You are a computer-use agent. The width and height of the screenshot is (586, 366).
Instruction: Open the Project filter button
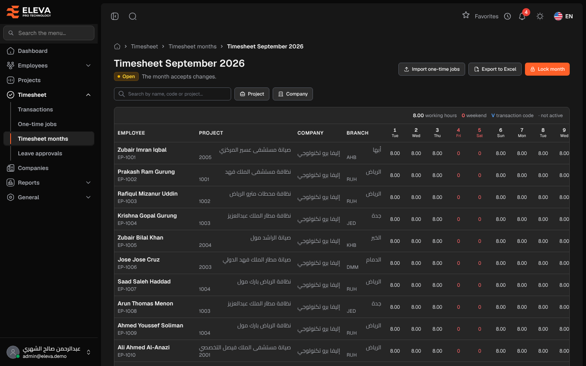tap(252, 94)
